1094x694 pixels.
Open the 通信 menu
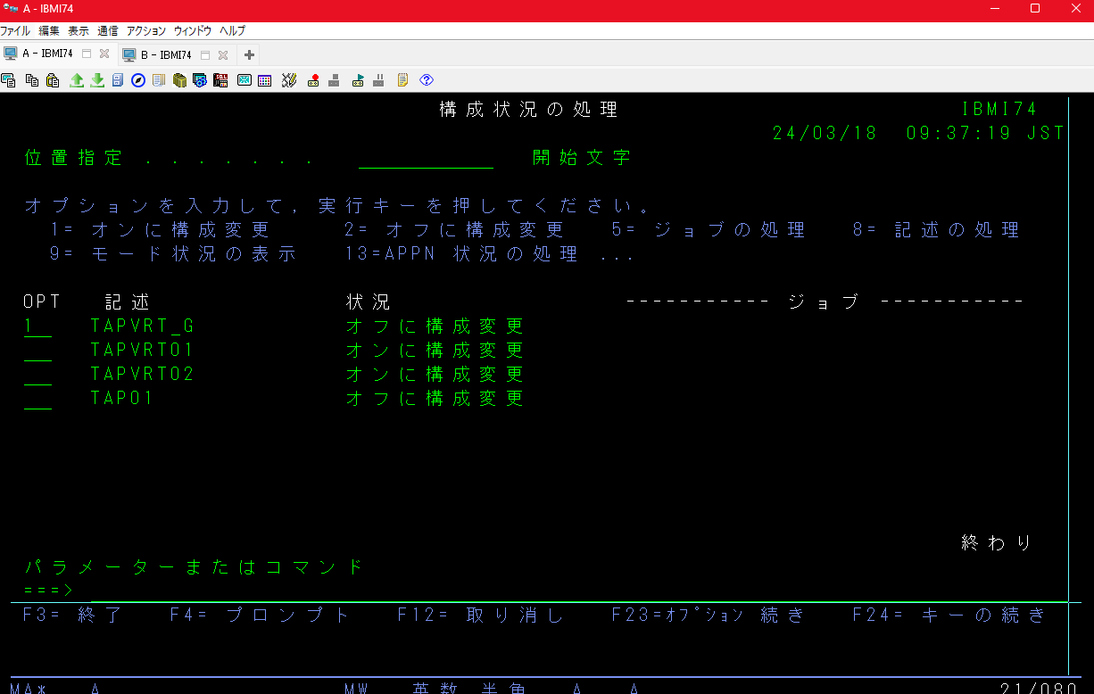[107, 30]
